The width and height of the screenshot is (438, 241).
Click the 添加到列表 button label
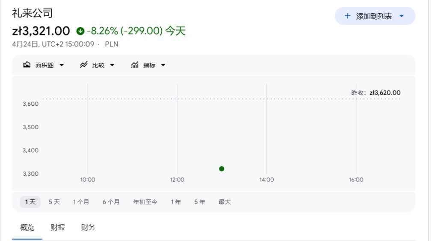click(x=374, y=16)
